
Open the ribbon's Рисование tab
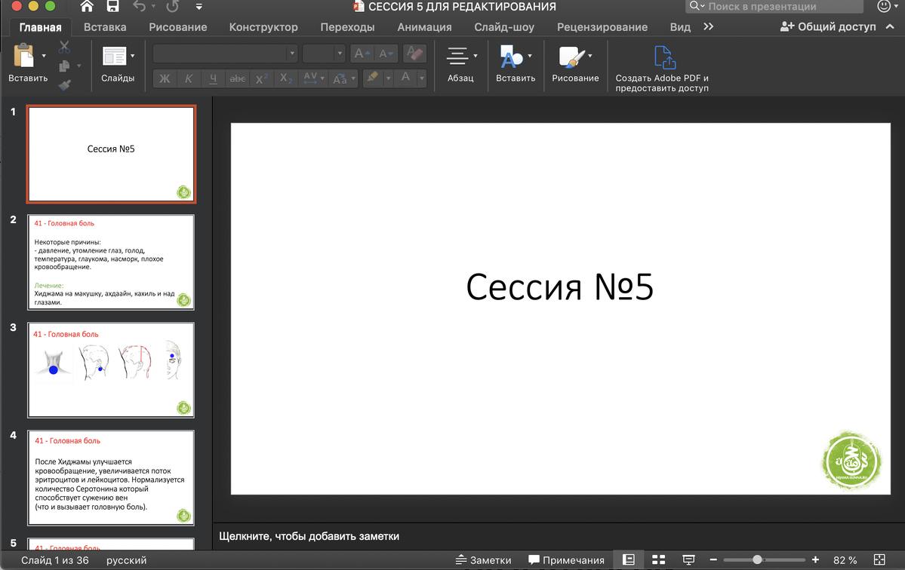point(178,27)
